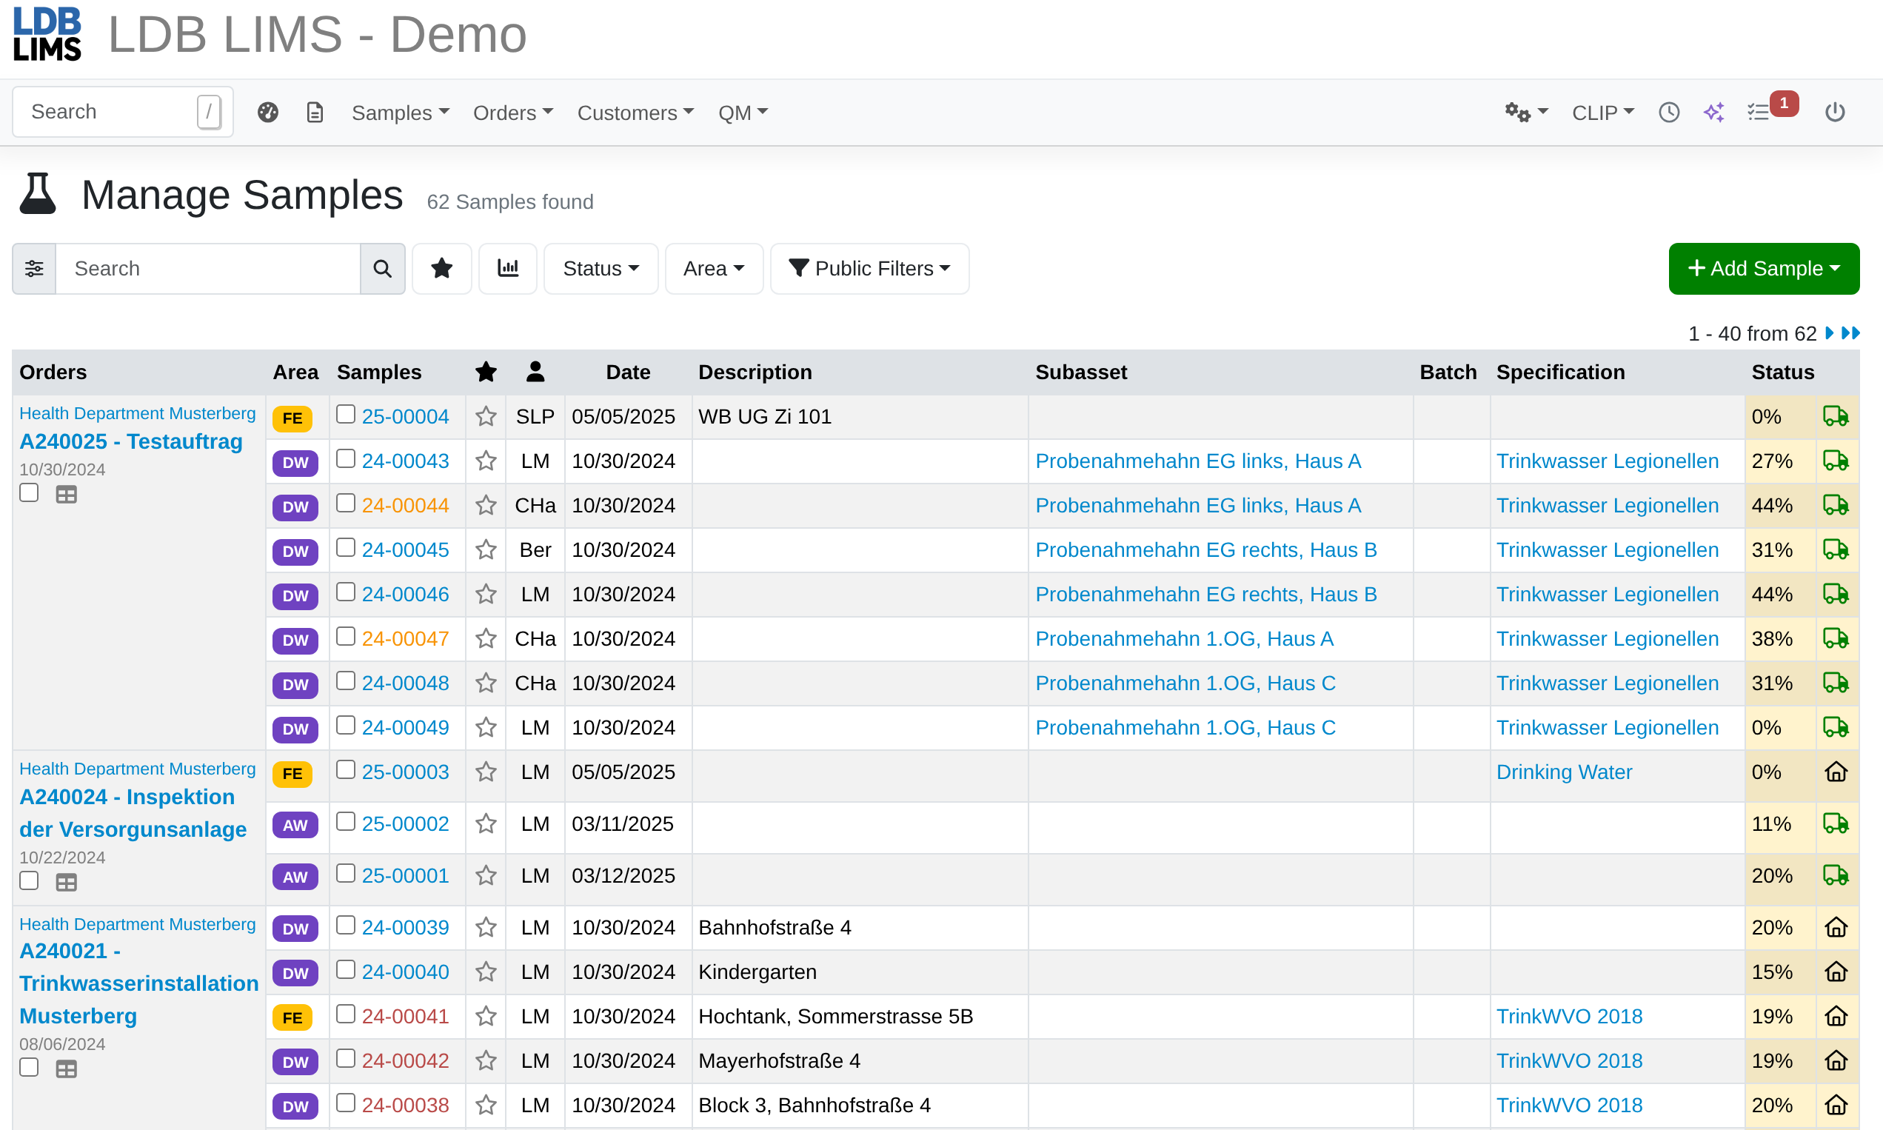Open the document icon in navbar
1883x1130 pixels.
coord(315,113)
